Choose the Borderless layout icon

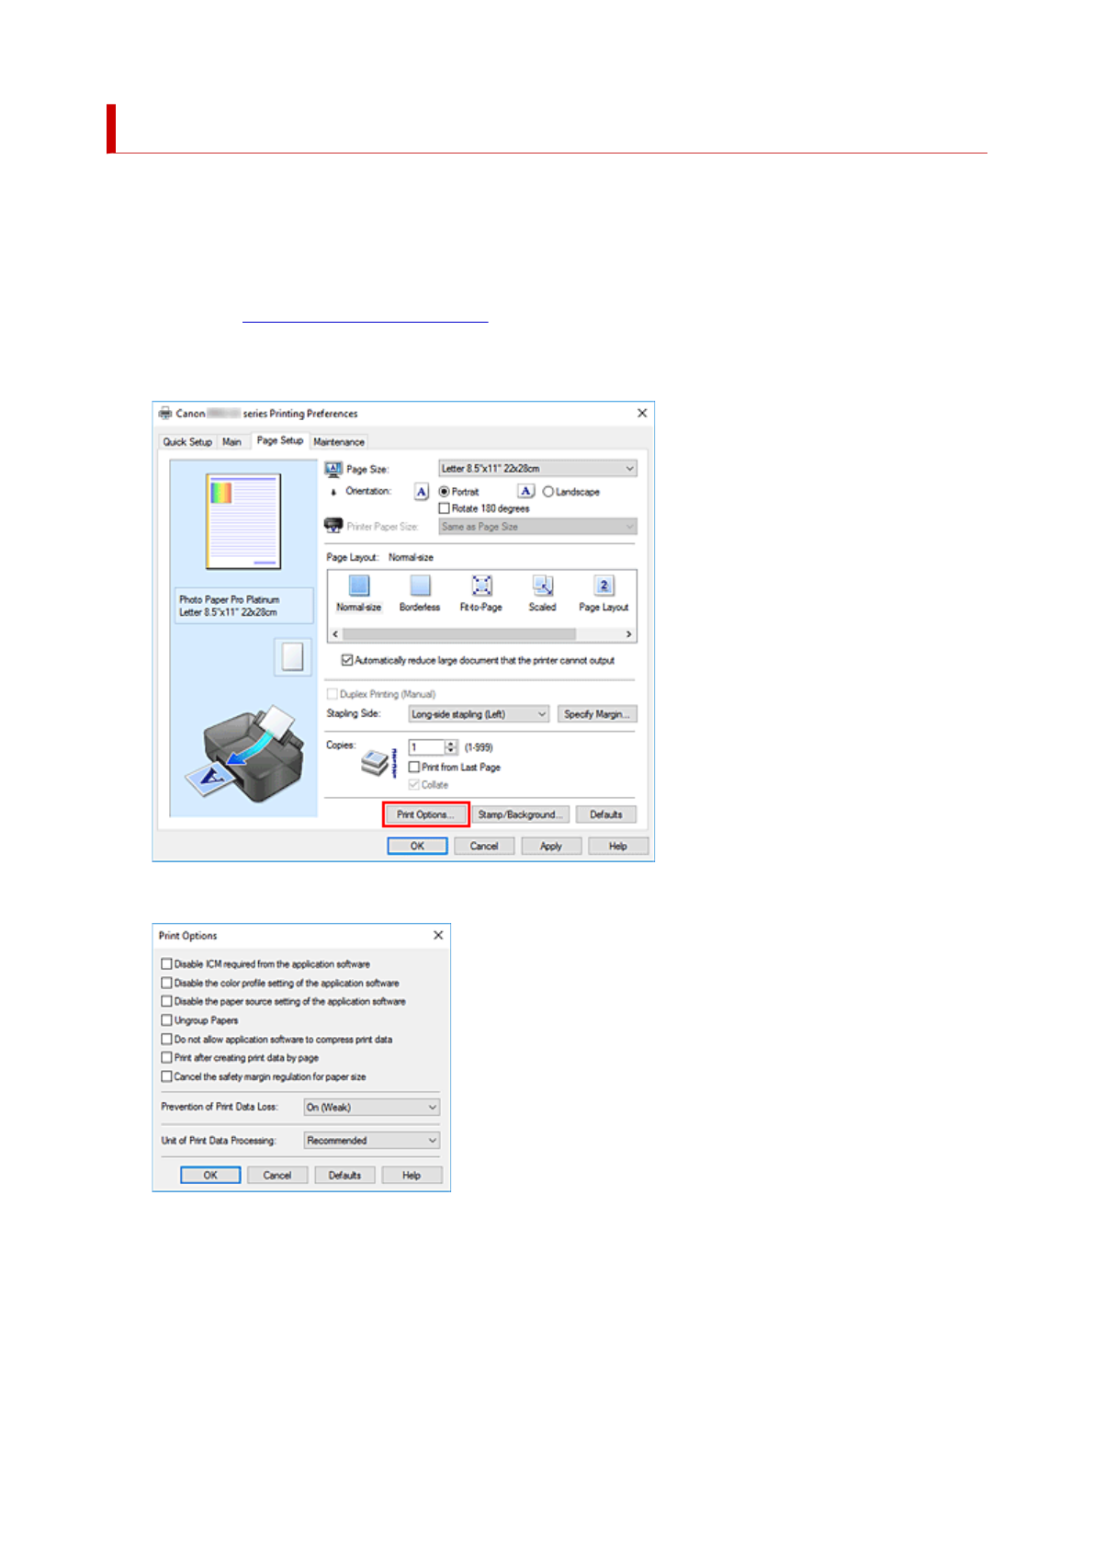(420, 586)
